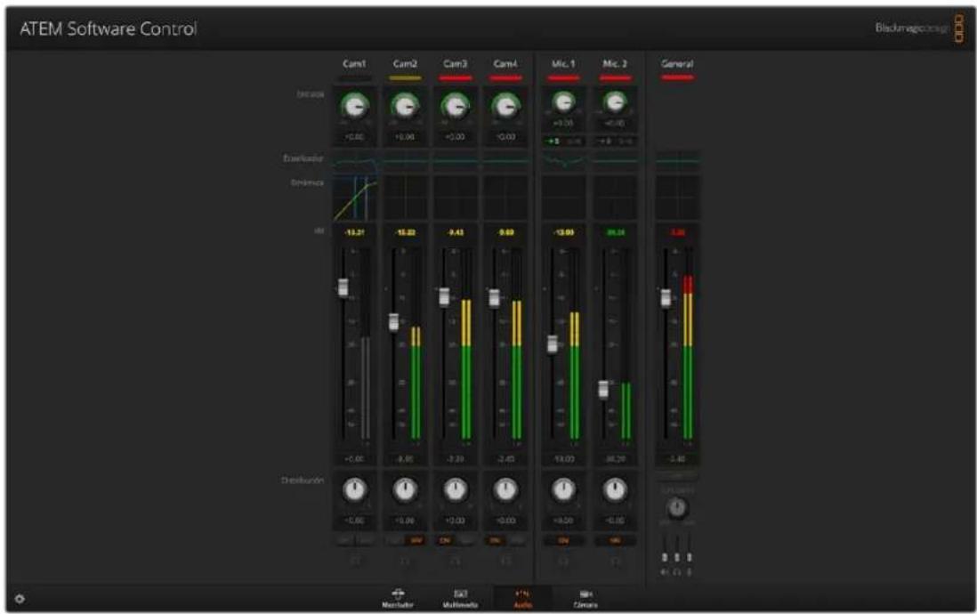This screenshot has height=614, width=977.
Task: Click the Cam4 Distribución pan knob
Action: pyautogui.click(x=506, y=490)
